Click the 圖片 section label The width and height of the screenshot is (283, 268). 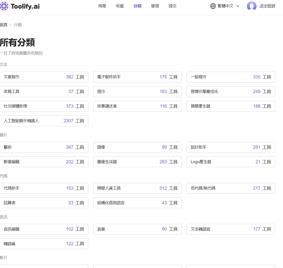coord(4,135)
